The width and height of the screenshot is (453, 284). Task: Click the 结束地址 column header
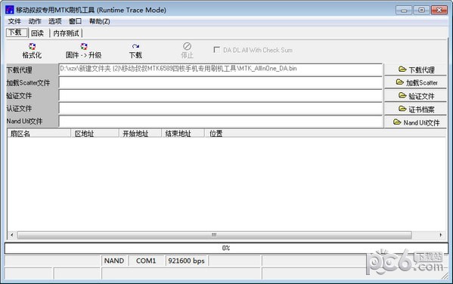[x=183, y=134]
